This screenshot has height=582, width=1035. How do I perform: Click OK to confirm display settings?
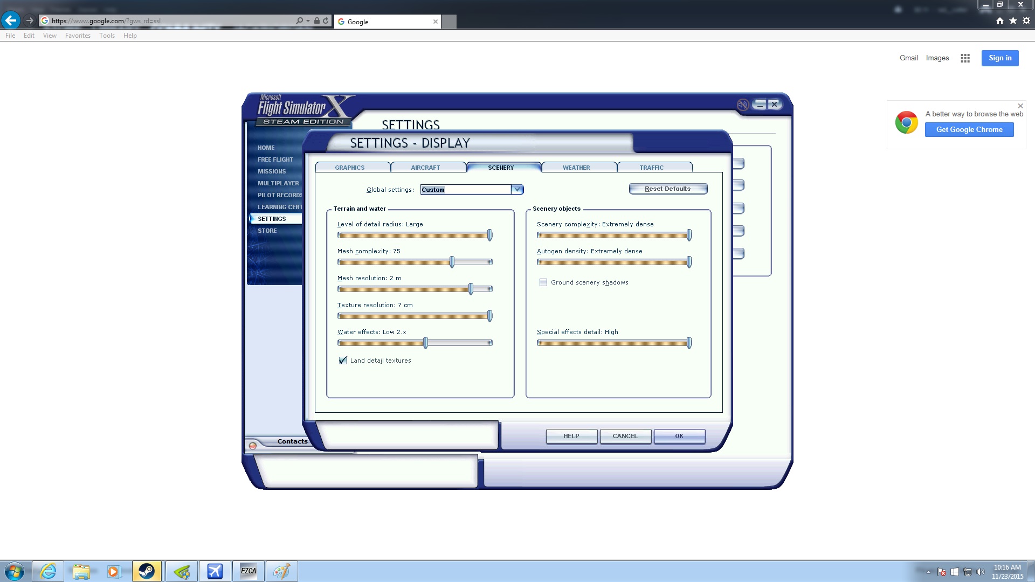click(679, 436)
